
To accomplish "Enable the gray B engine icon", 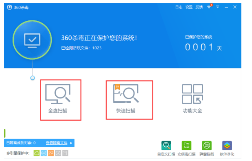I will (65, 153).
